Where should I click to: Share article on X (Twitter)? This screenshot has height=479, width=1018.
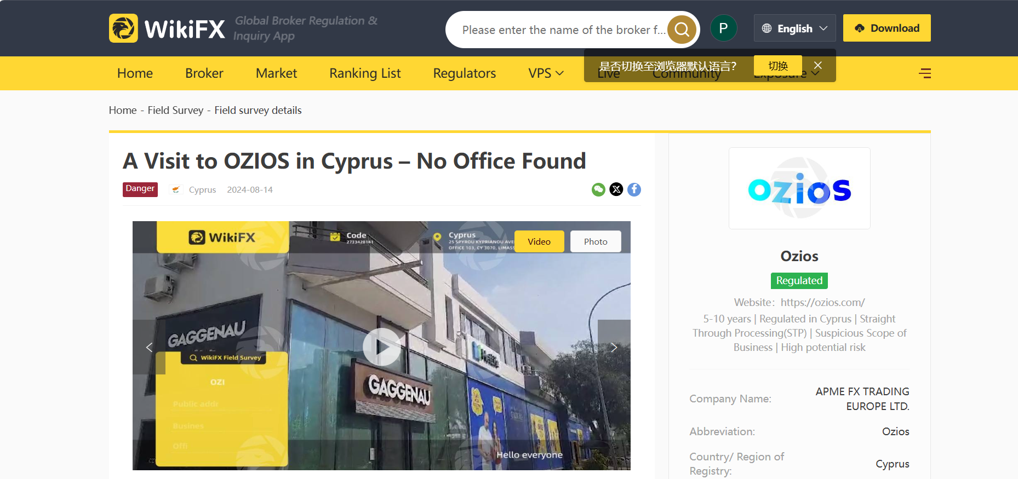616,189
